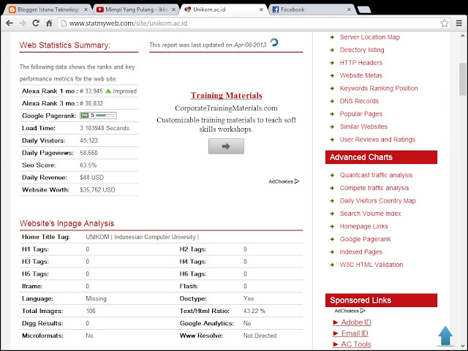468x351 pixels.
Task: Click the Advanced Charts section header
Action: (x=381, y=157)
